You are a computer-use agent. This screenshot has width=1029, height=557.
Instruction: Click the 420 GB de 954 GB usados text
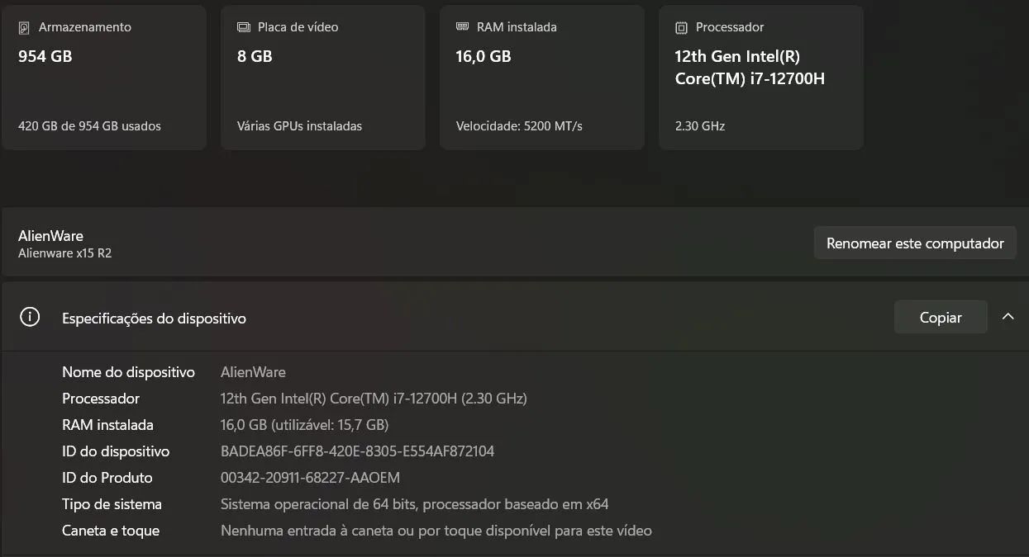pos(87,126)
